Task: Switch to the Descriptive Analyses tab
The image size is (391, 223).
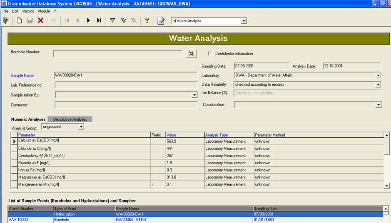Action: click(70, 119)
